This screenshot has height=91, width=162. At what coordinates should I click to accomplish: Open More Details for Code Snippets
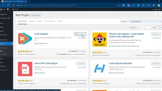pyautogui.click(x=82, y=38)
